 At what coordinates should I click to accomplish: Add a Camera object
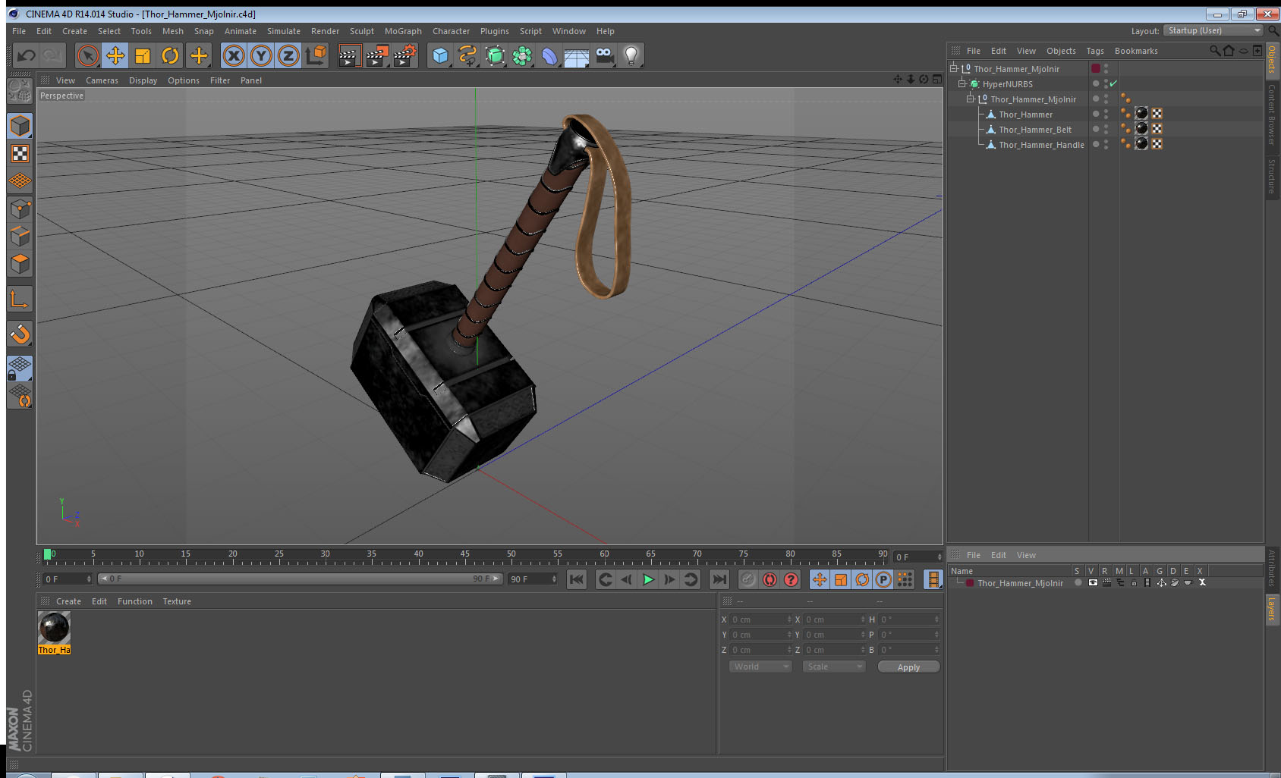coord(604,55)
